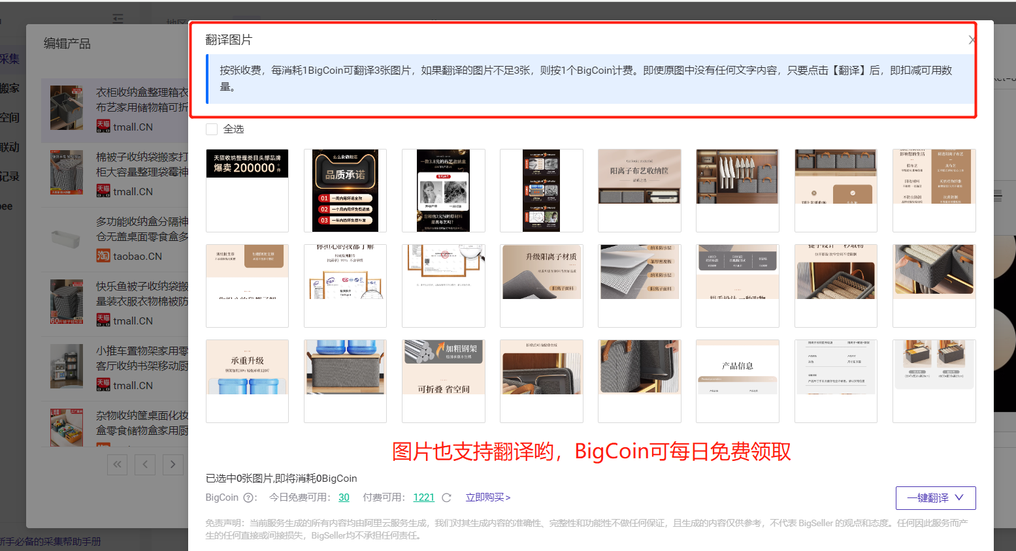Screen dimensions: 1016x551
Task: Click the 1221 paid-quota link
Action: [x=423, y=497]
